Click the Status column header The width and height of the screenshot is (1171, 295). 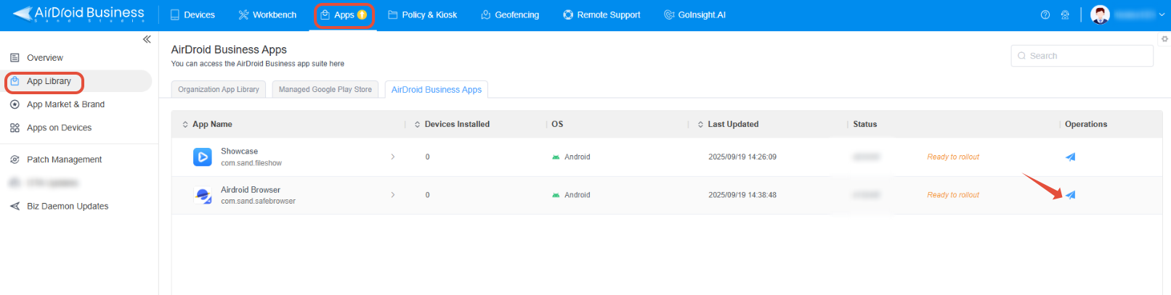click(x=864, y=125)
